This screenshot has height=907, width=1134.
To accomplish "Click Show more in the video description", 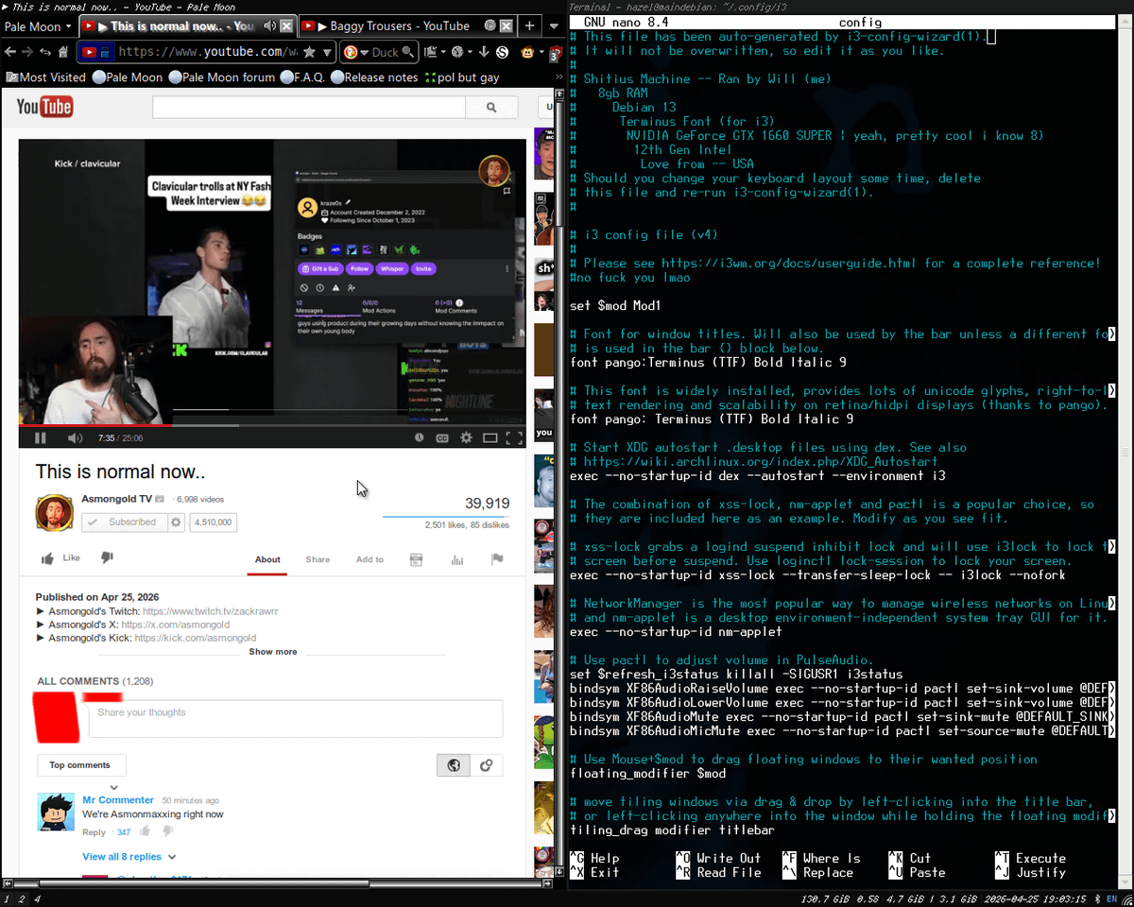I will click(x=272, y=651).
